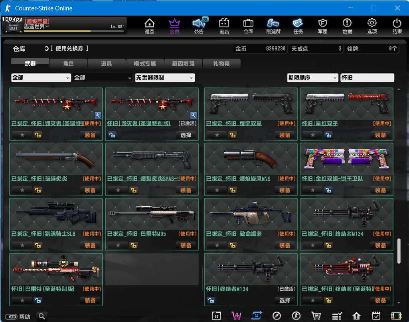
Task: Toggle favorite star on 猎魂骑士SL8 card
Action: point(22,245)
